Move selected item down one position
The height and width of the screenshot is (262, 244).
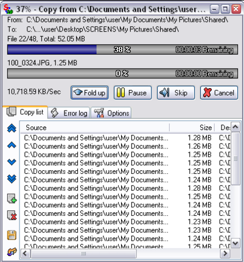(12, 162)
